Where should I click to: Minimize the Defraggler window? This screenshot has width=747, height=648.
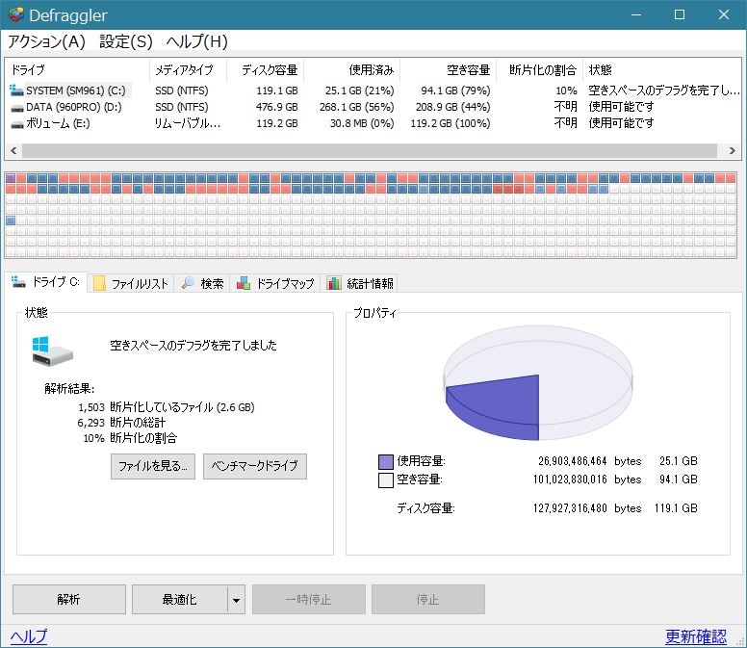[x=636, y=14]
